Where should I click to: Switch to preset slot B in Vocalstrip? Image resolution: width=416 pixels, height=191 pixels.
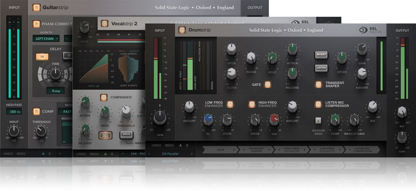112,154
